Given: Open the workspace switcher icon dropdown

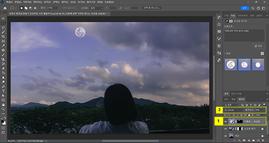Looking at the screenshot, I should tap(264, 8).
